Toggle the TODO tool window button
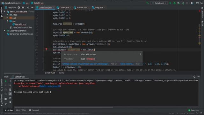 pyautogui.click(x=21, y=110)
